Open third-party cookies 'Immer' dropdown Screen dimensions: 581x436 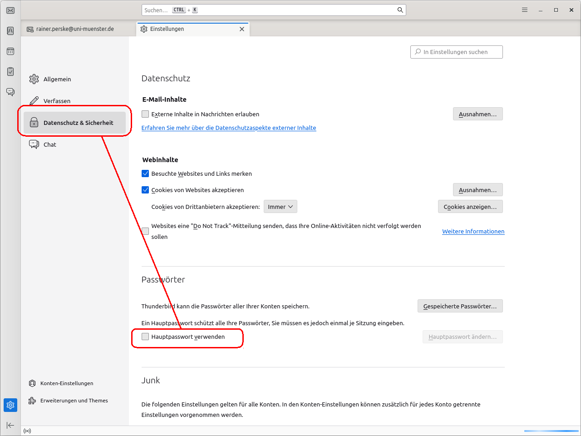click(280, 207)
